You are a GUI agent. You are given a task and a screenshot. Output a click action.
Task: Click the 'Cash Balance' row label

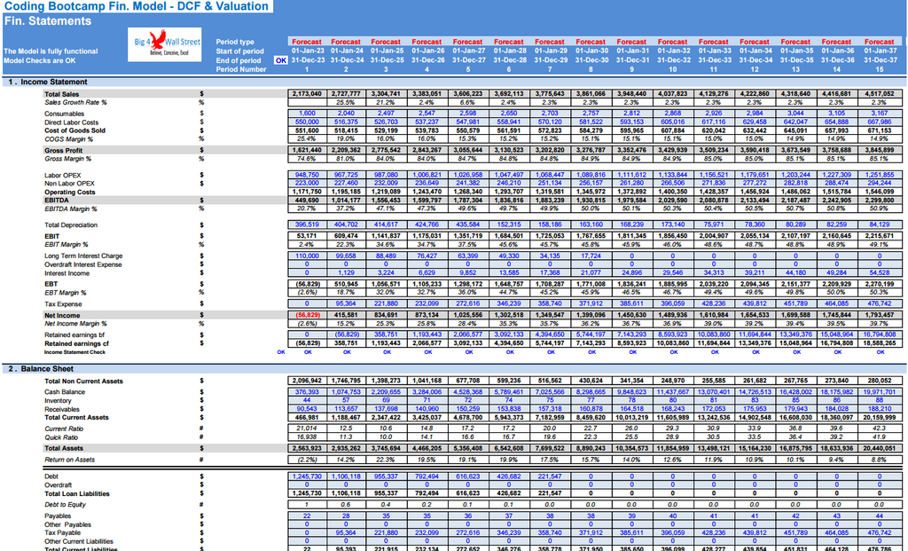65,391
